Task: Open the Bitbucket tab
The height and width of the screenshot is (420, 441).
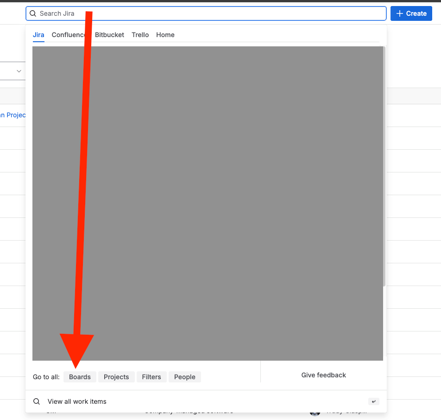Action: [109, 35]
